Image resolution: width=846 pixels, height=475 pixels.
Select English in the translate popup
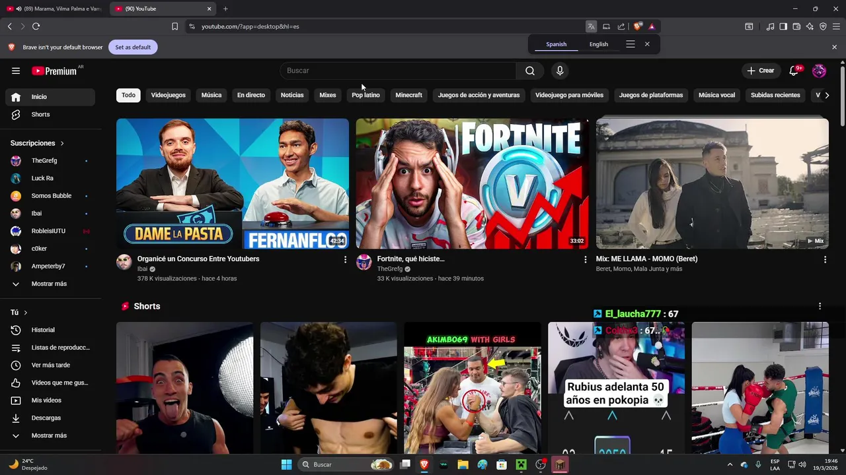[599, 44]
